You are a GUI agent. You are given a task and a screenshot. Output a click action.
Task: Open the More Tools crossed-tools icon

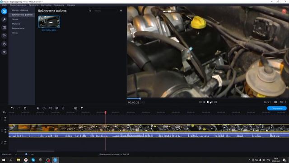point(4,53)
